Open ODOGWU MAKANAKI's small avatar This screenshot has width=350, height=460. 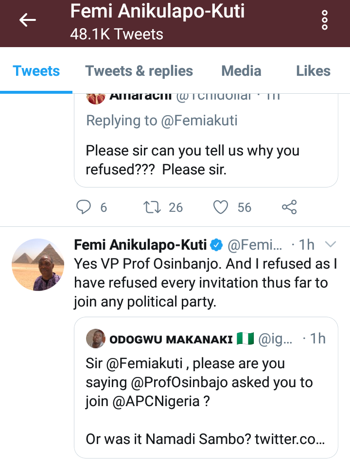96,339
